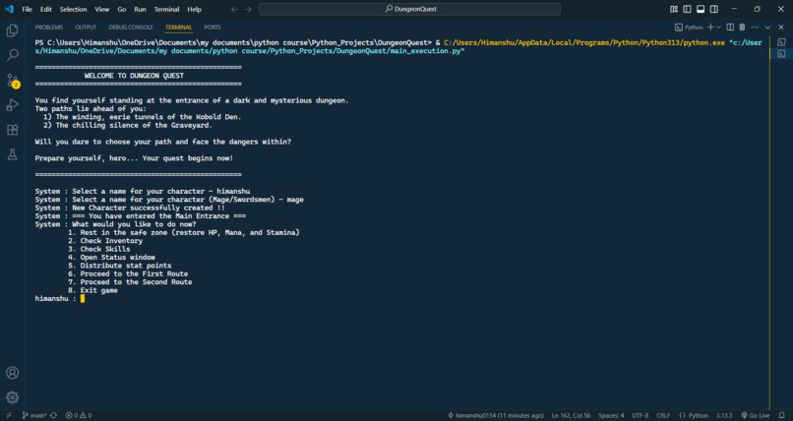The height and width of the screenshot is (421, 793).
Task: Open the Terminal menu
Action: tap(167, 9)
